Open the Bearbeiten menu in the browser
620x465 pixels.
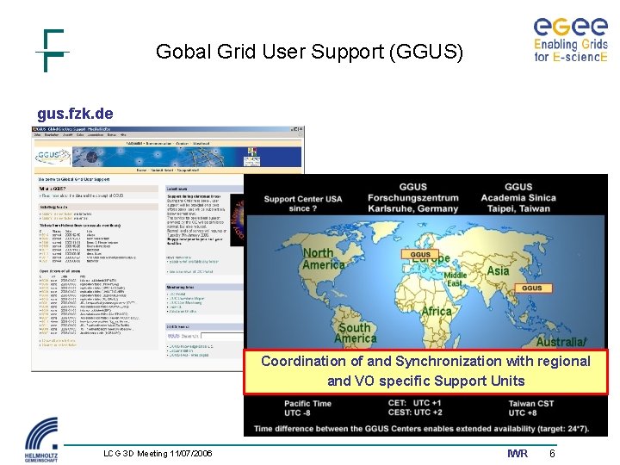pos(52,135)
